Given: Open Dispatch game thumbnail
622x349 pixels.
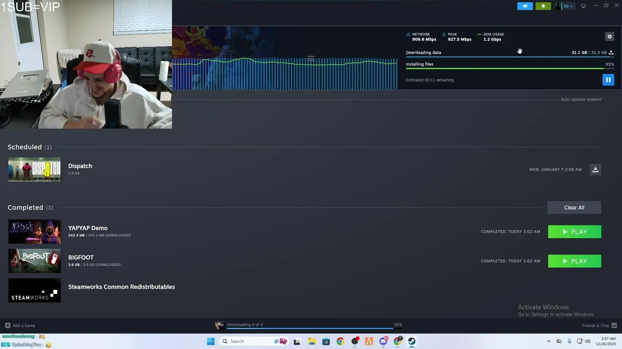Looking at the screenshot, I should [35, 169].
